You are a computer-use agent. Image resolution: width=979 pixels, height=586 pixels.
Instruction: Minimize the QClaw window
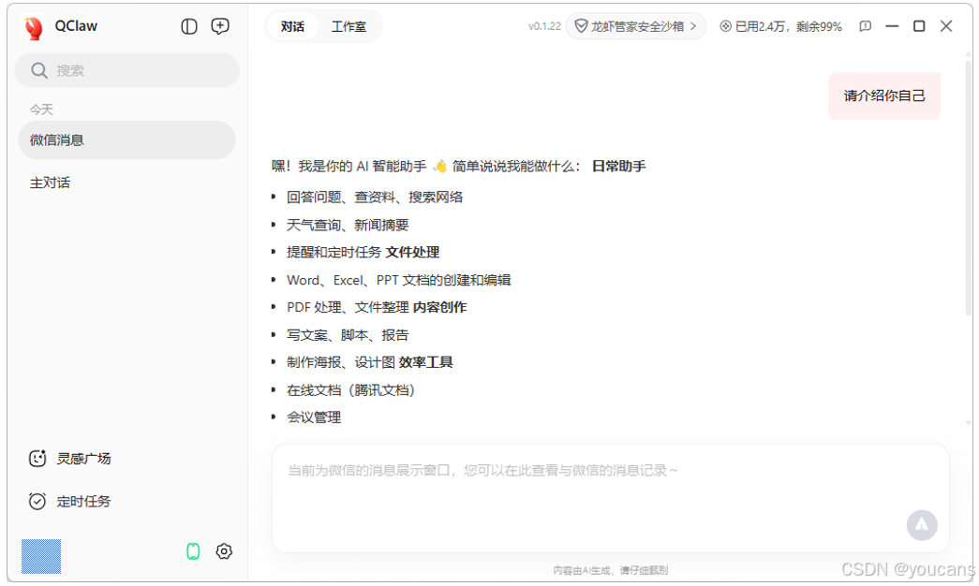click(892, 26)
